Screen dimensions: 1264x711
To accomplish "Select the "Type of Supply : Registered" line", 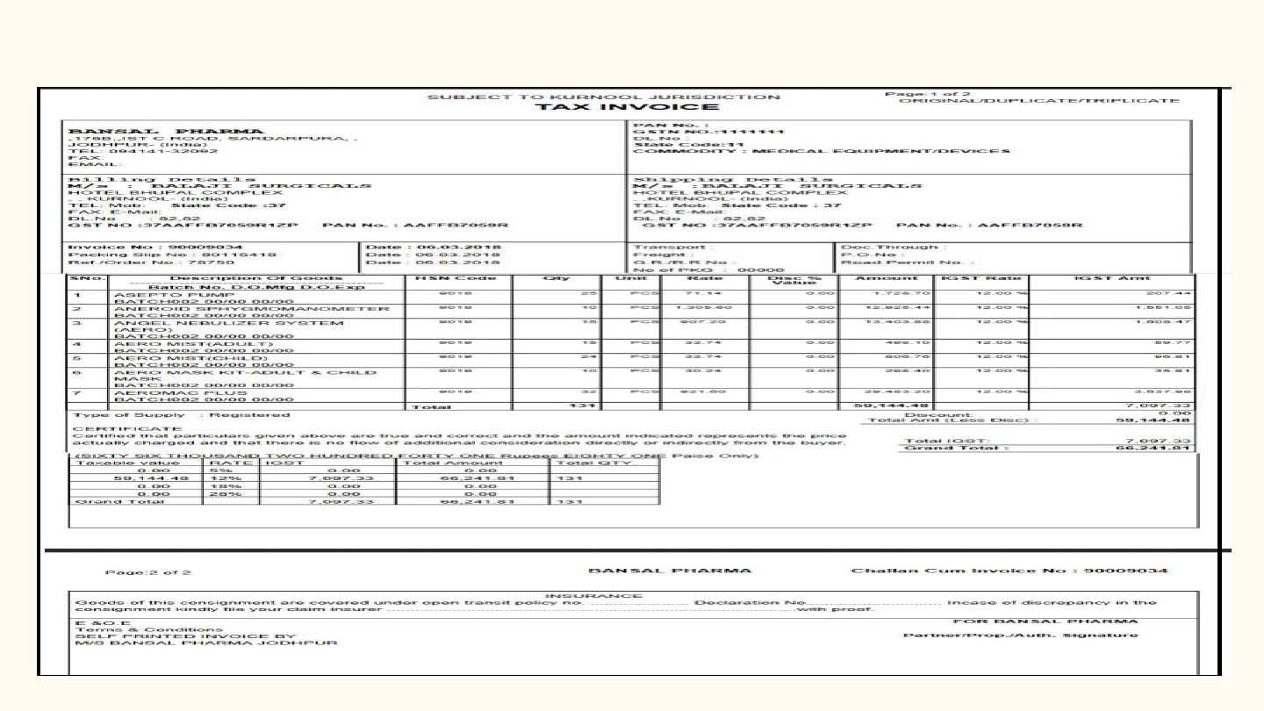I will [x=181, y=414].
